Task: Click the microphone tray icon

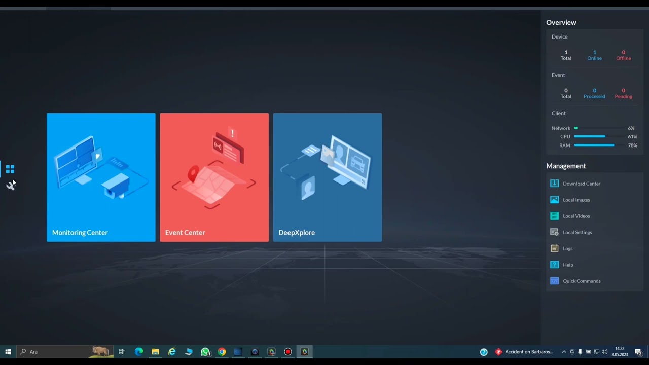Action: pyautogui.click(x=580, y=352)
